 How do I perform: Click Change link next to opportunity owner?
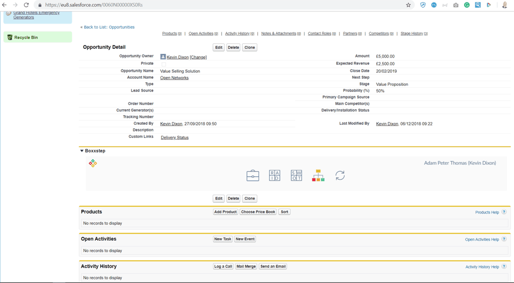point(198,57)
